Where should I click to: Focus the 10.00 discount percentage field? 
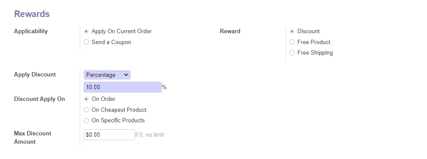(x=123, y=87)
